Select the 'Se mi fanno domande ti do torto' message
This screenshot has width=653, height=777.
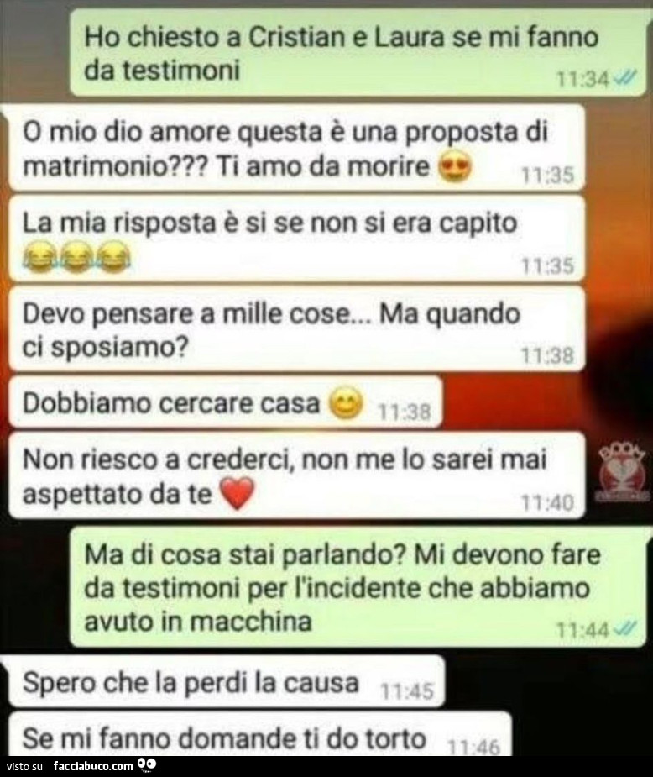tap(260, 735)
